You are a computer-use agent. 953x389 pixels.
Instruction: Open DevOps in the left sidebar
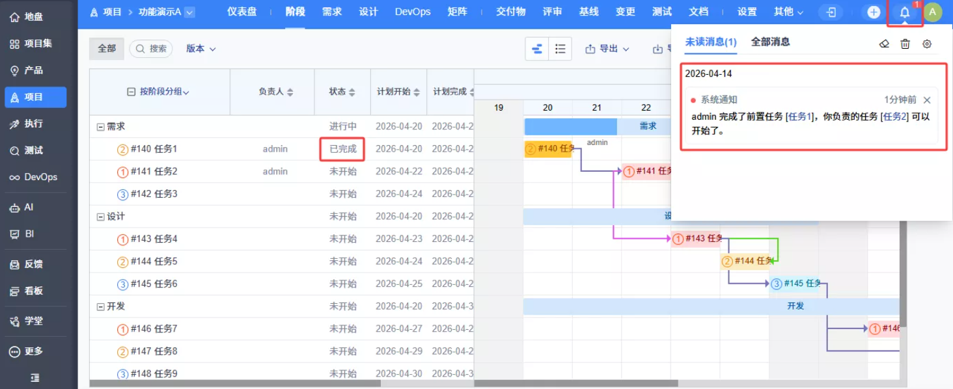point(35,177)
